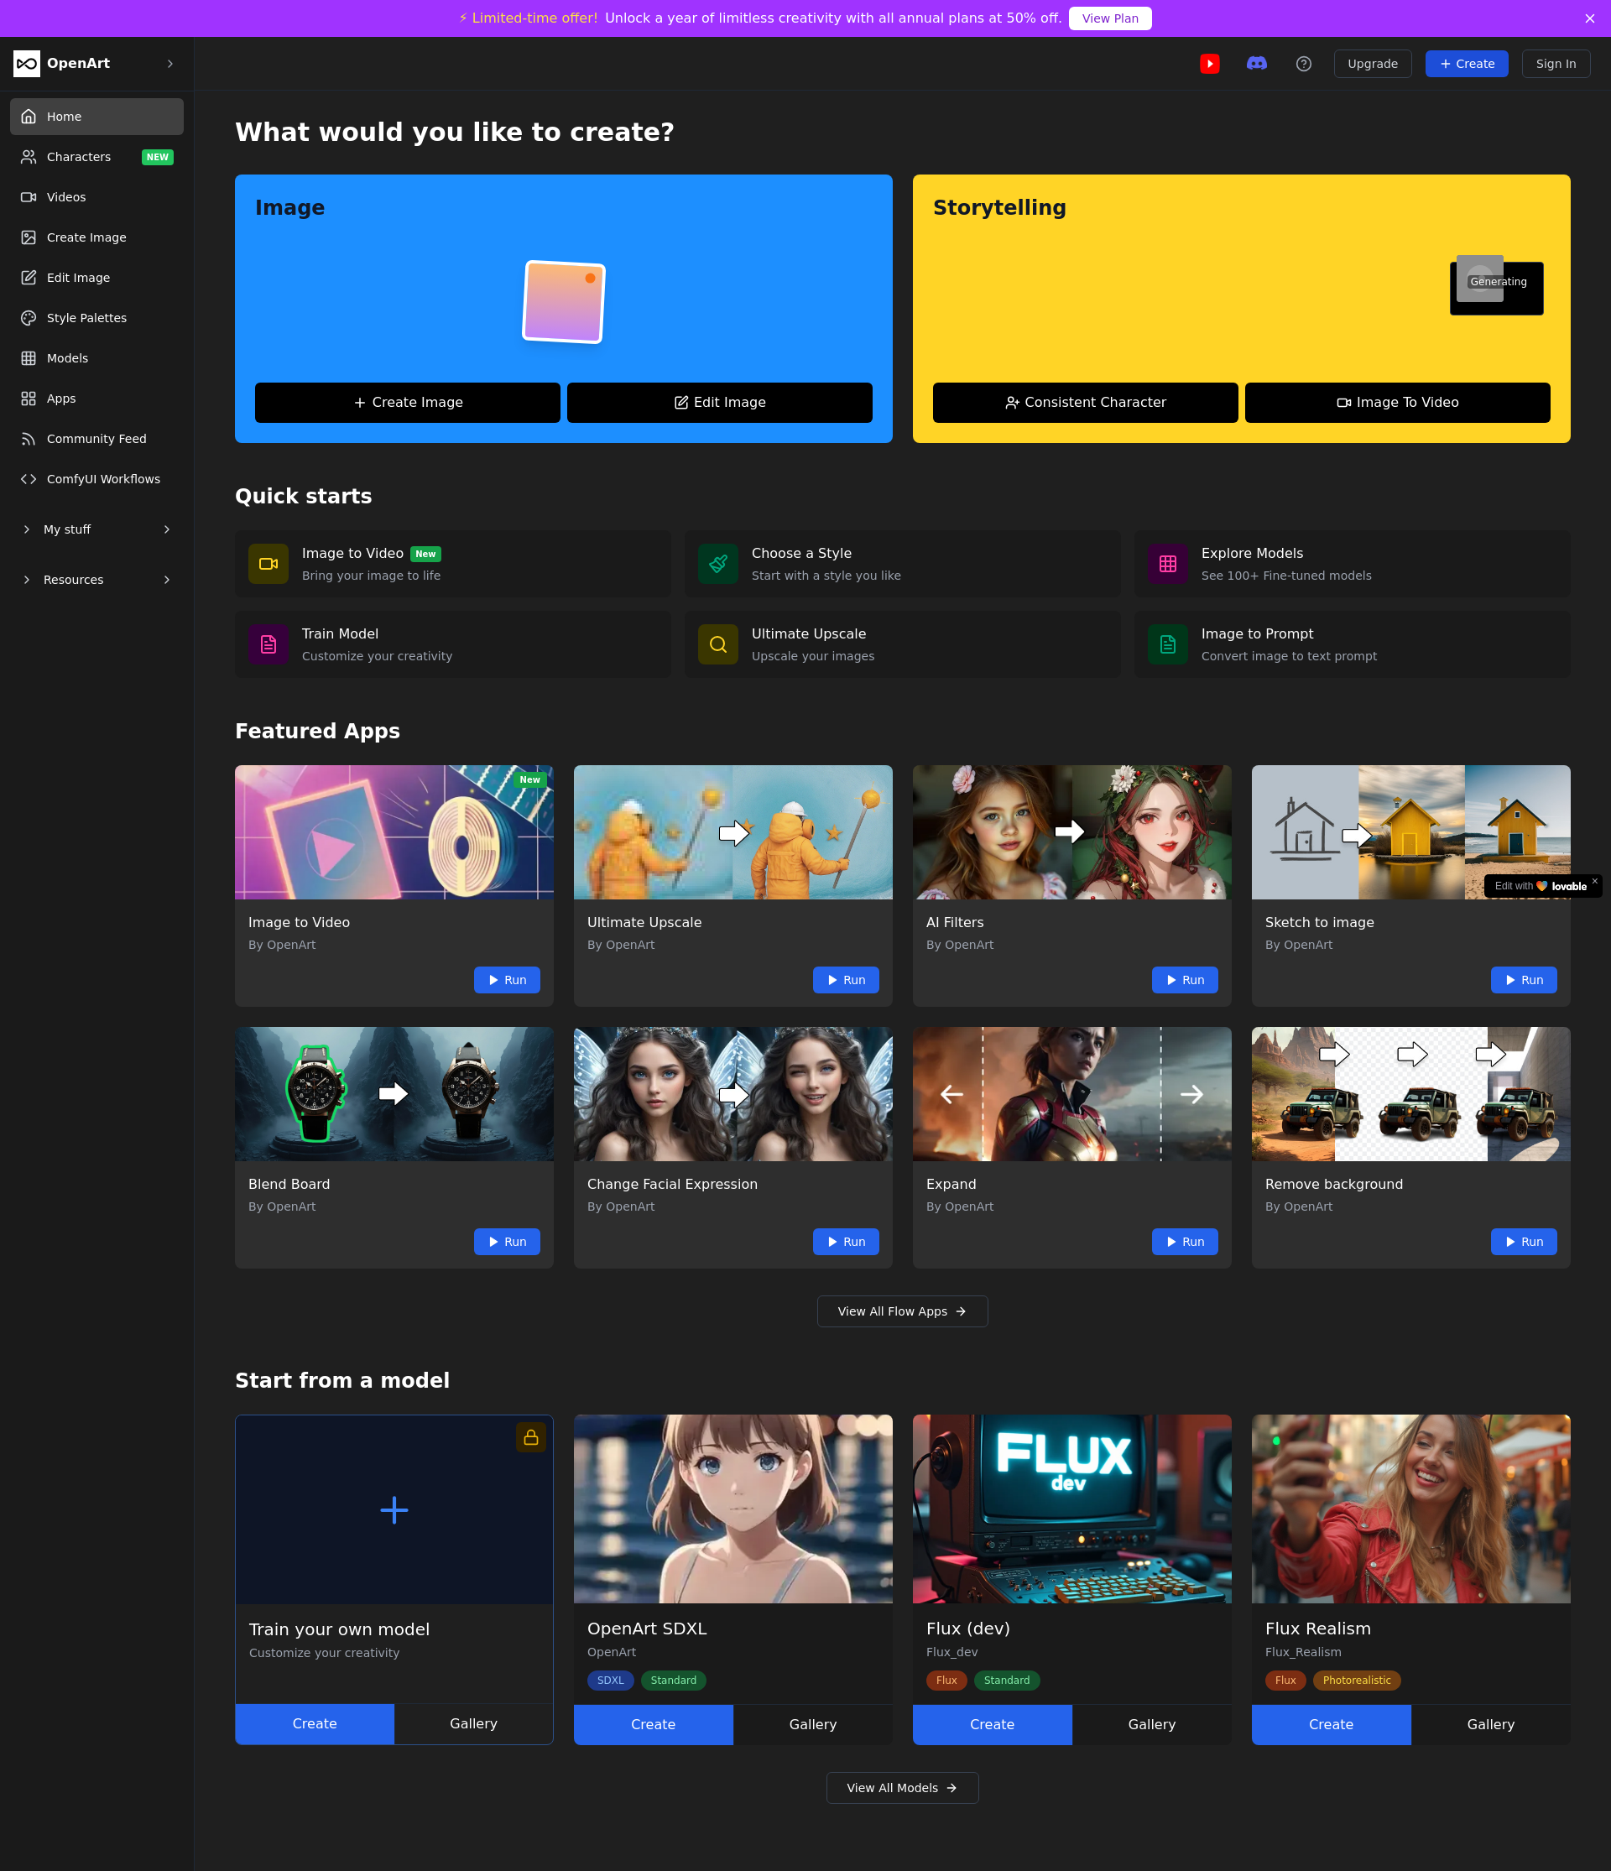Image resolution: width=1611 pixels, height=1871 pixels.
Task: Click the View Plan offer button
Action: click(x=1109, y=18)
